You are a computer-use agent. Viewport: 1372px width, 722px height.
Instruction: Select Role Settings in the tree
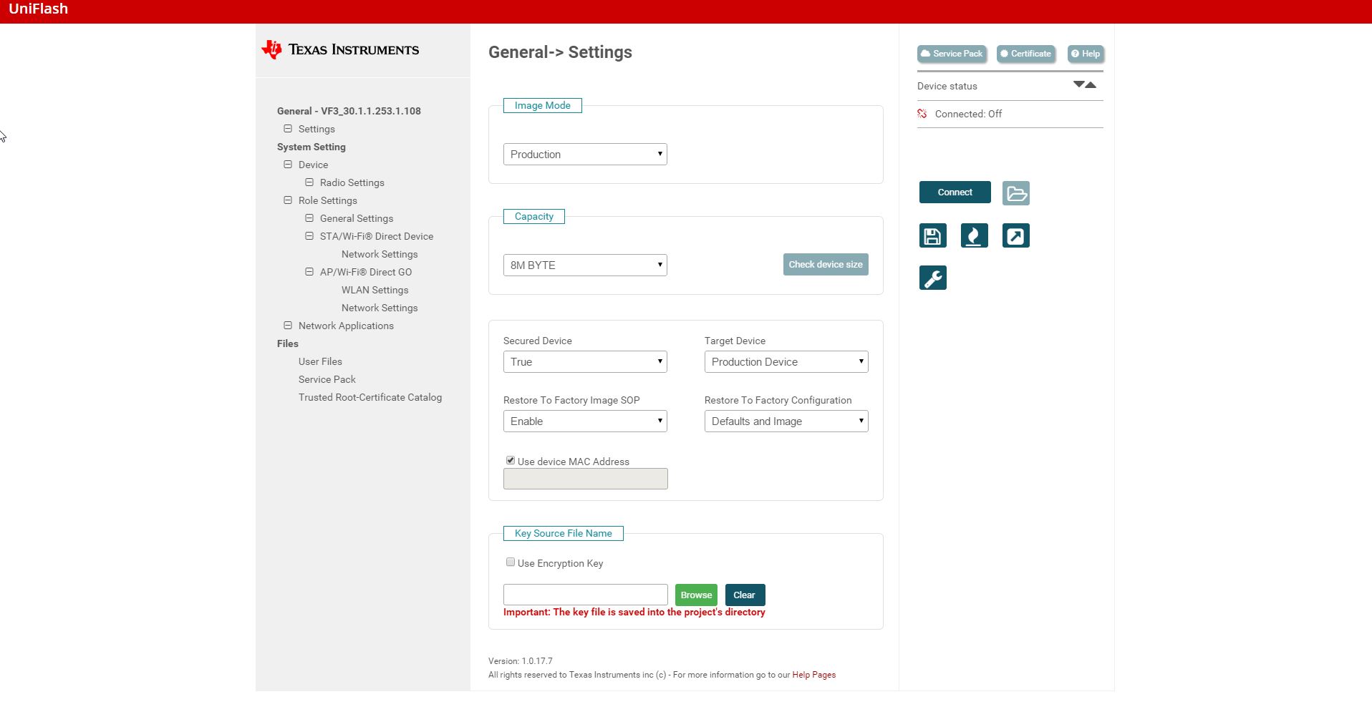[328, 200]
